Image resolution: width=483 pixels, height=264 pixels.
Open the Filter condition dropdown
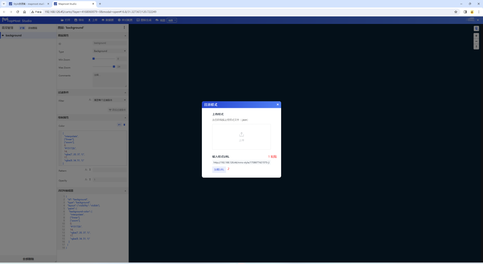tap(110, 100)
